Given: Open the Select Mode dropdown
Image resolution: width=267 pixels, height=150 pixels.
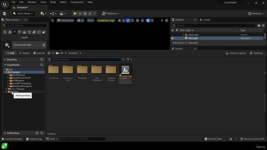Looking at the screenshot, I should (x=23, y=13).
